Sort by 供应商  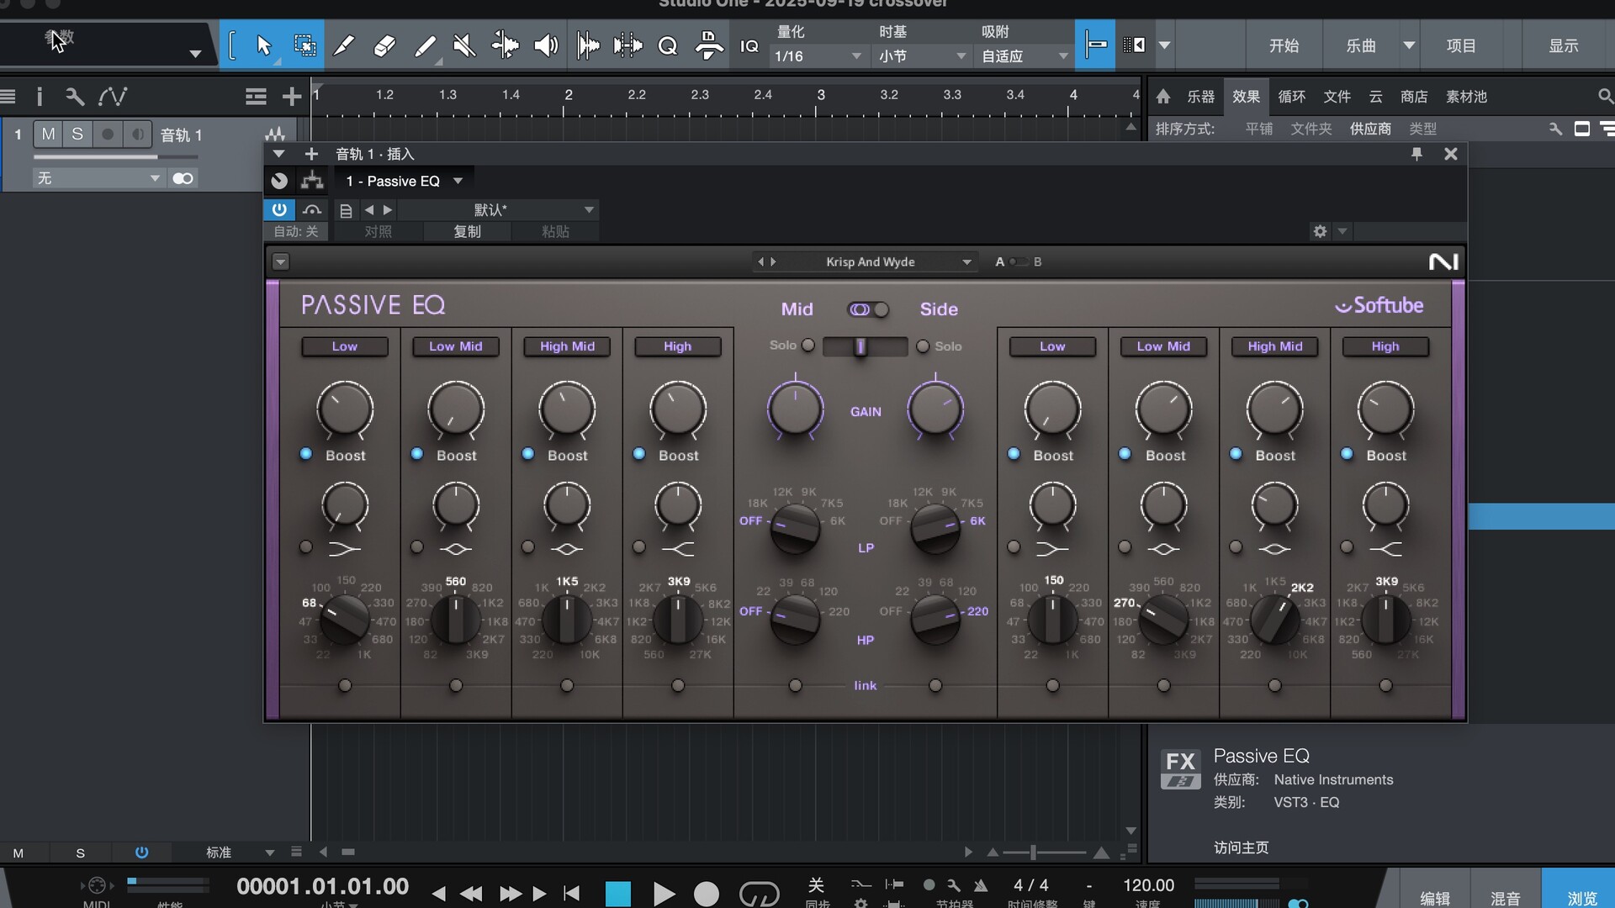(1370, 129)
